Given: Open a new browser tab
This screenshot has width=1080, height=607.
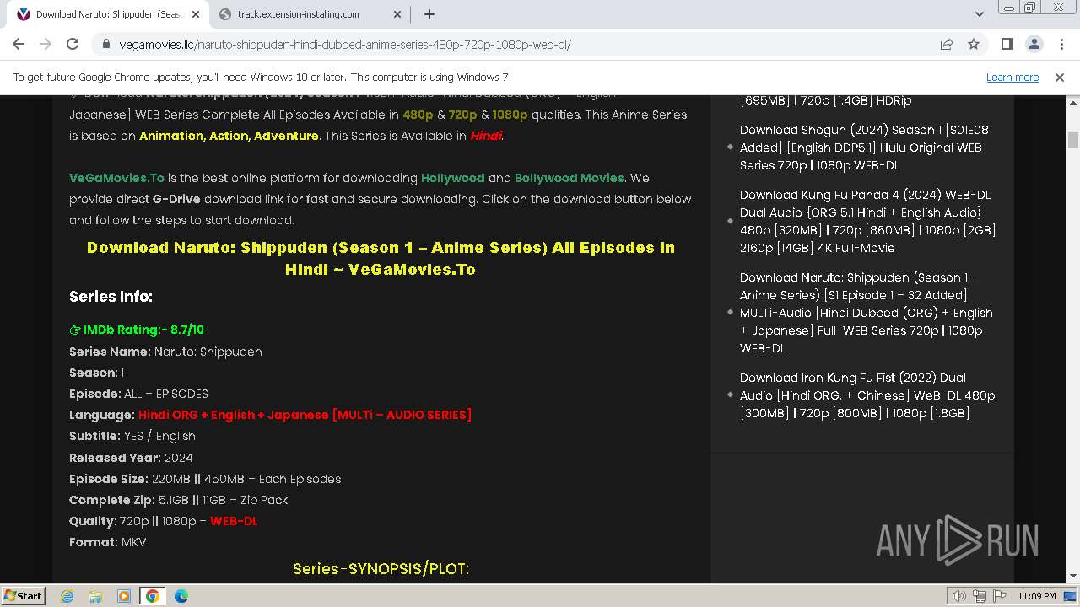Looking at the screenshot, I should click(429, 14).
